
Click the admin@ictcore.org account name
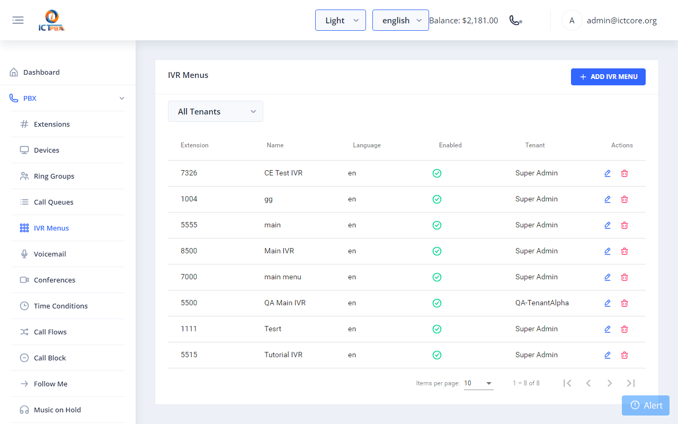tap(622, 21)
